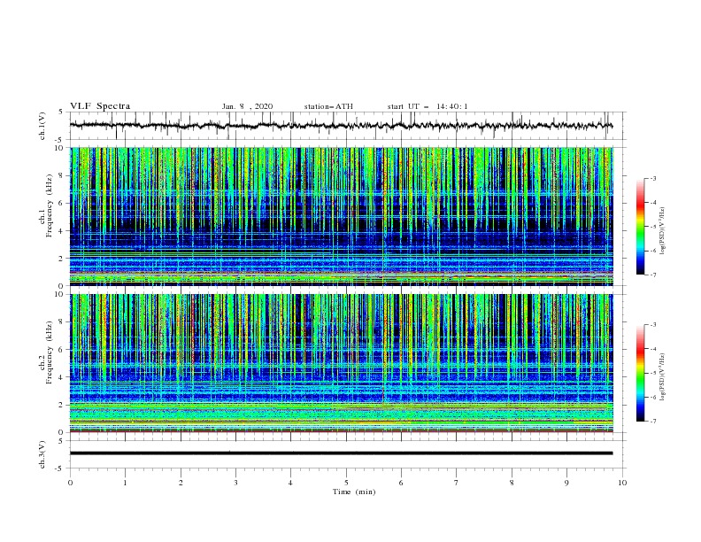Select the "start UT = 14:40:1" text
Viewport: 701px width, 542px height.
point(428,106)
